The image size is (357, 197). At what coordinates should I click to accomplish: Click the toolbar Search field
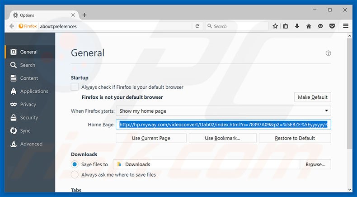pyautogui.click(x=237, y=26)
